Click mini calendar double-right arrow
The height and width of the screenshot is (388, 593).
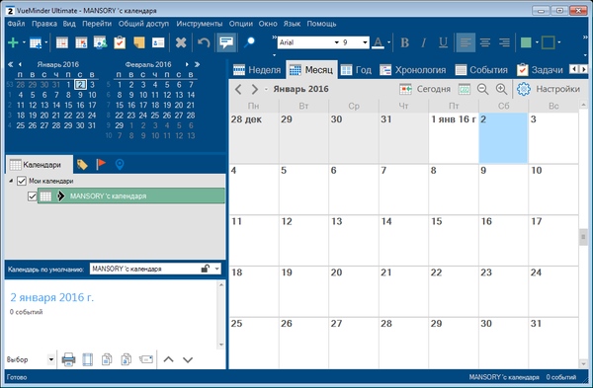pyautogui.click(x=197, y=64)
